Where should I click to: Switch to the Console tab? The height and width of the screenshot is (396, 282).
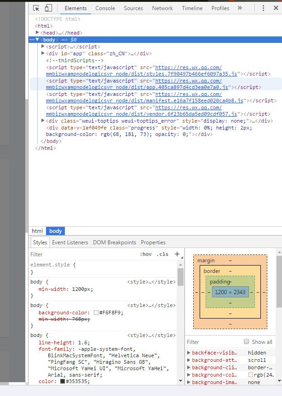[105, 8]
